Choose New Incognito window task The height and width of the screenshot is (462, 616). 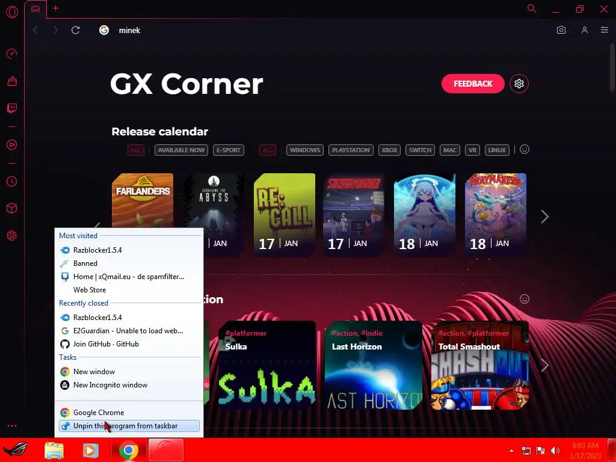tap(129, 385)
